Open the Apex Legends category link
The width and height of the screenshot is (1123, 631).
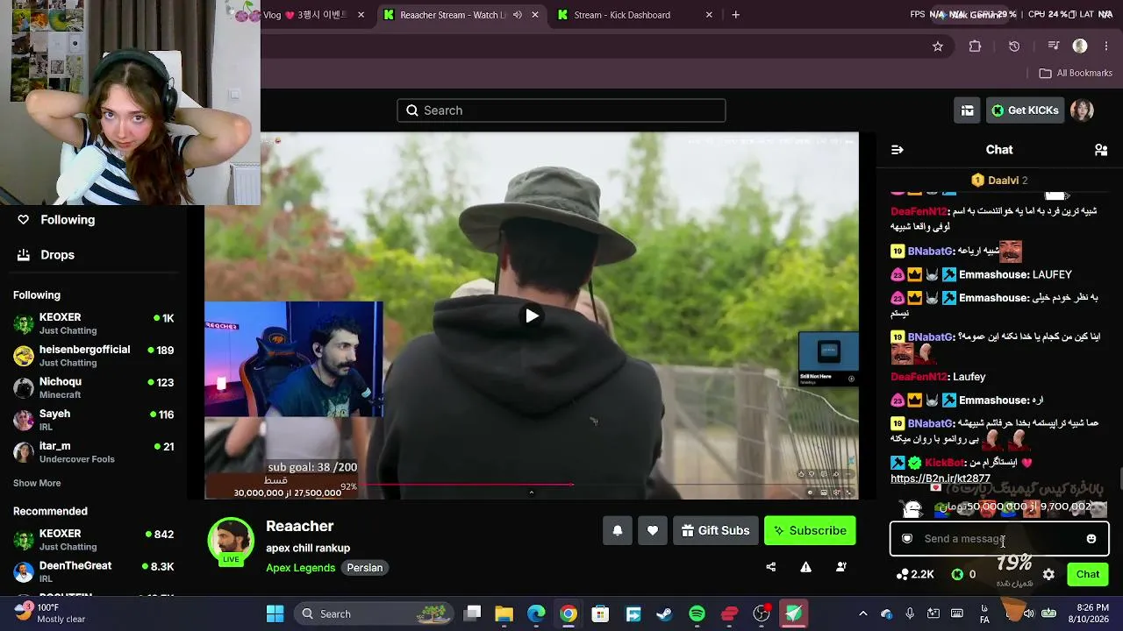[x=300, y=568]
